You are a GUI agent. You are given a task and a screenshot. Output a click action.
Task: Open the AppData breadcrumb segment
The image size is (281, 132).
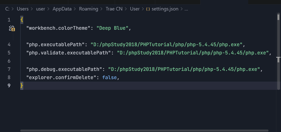[x=62, y=9]
